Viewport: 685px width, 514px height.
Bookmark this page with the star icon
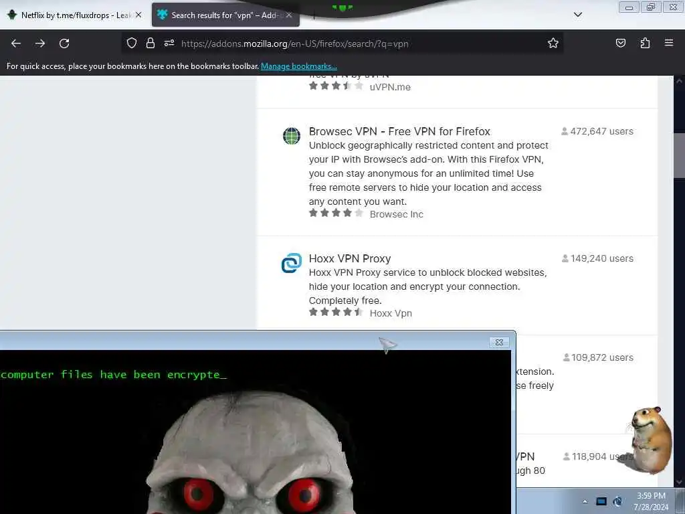coord(553,43)
